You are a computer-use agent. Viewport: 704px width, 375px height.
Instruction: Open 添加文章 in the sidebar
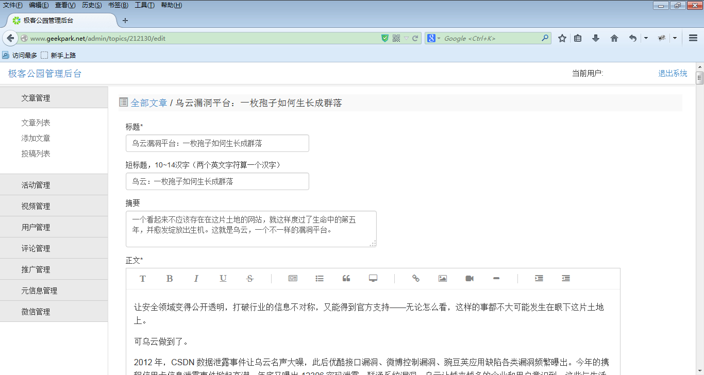pyautogui.click(x=36, y=138)
